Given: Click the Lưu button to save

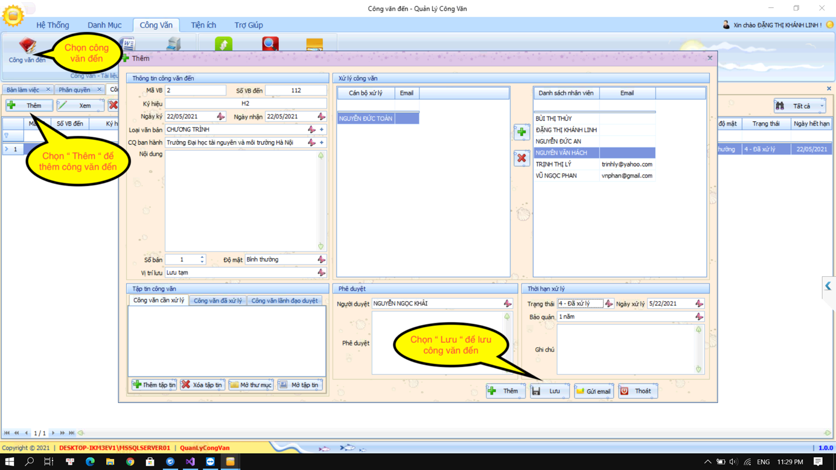Looking at the screenshot, I should click(x=549, y=391).
